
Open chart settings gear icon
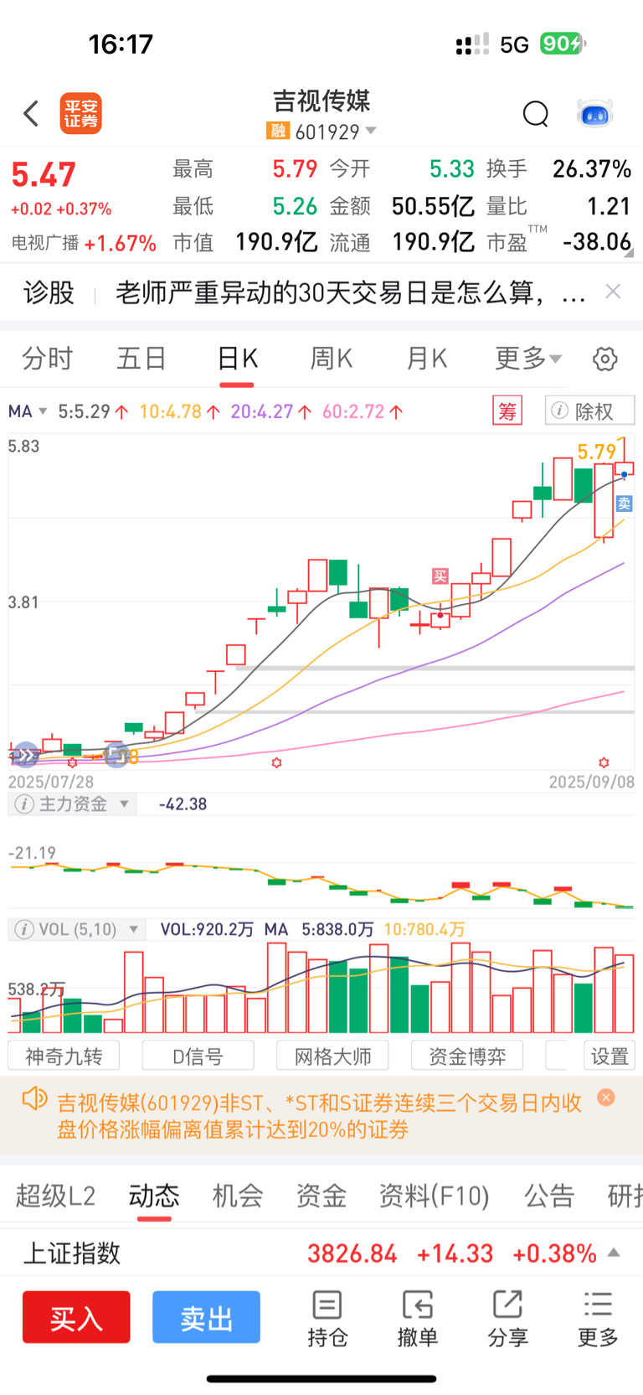coord(605,359)
